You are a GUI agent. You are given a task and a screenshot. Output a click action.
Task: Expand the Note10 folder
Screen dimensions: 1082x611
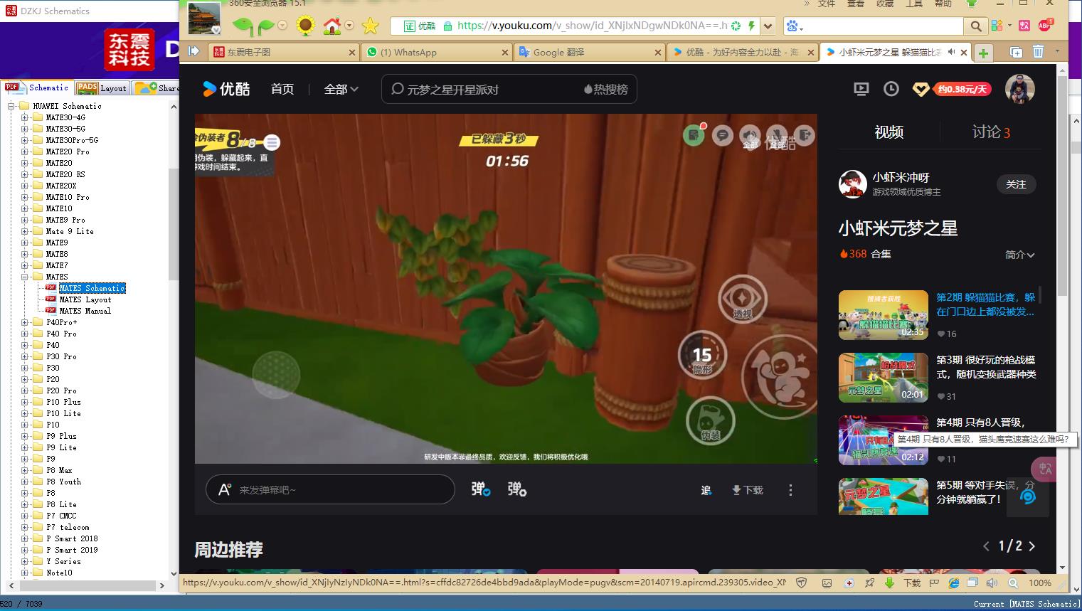coord(24,573)
